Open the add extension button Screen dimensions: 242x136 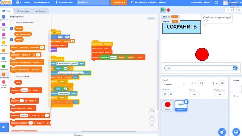pos(4,127)
